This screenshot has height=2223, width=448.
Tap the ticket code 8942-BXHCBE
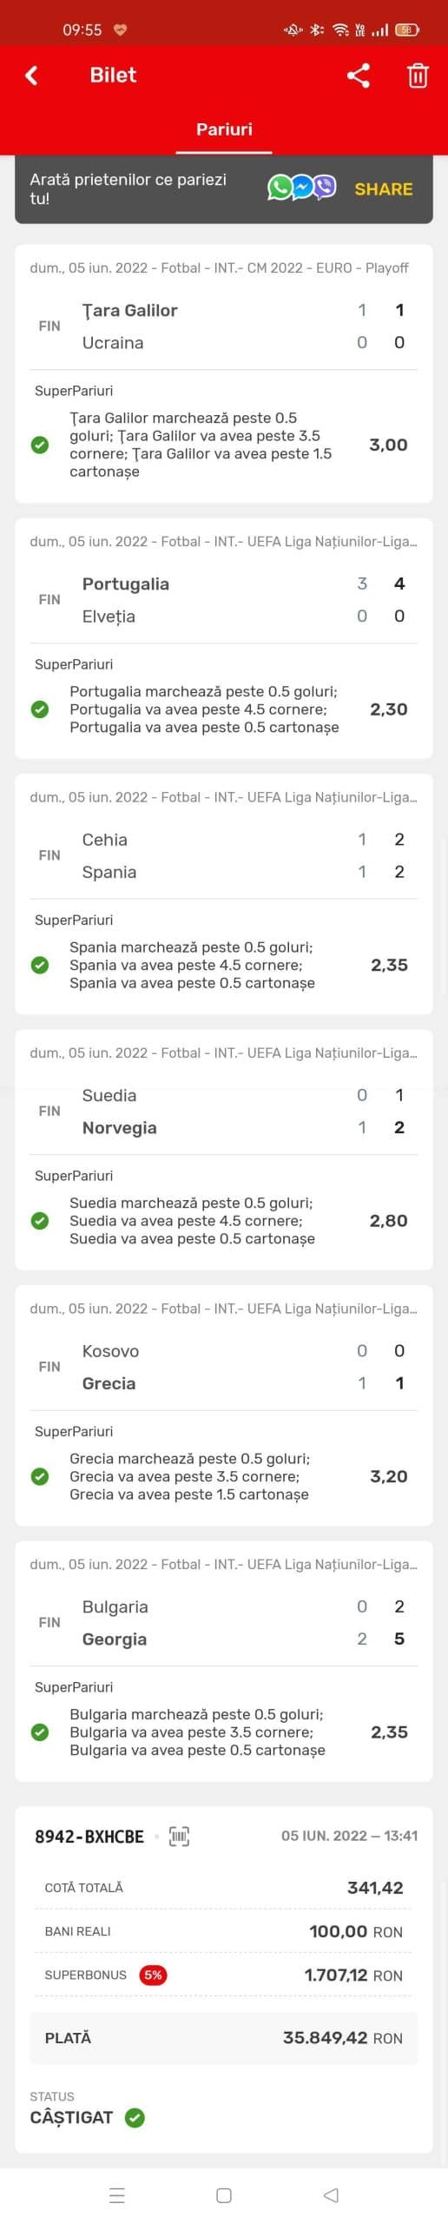pos(89,1836)
